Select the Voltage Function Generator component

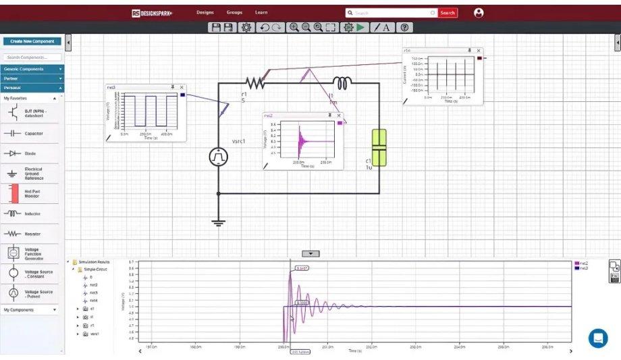point(30,254)
